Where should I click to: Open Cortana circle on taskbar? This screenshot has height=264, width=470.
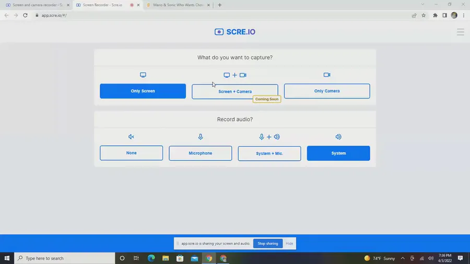tap(122, 258)
